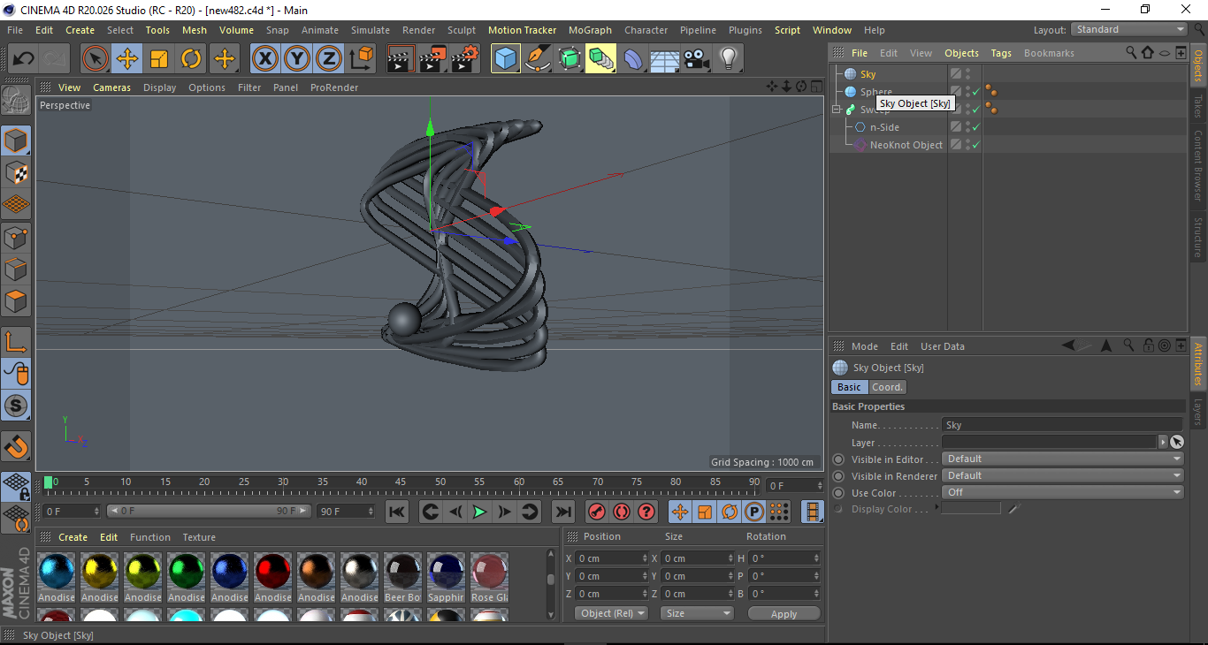This screenshot has height=645, width=1208.
Task: Open Edit Render Settings
Action: tap(465, 59)
